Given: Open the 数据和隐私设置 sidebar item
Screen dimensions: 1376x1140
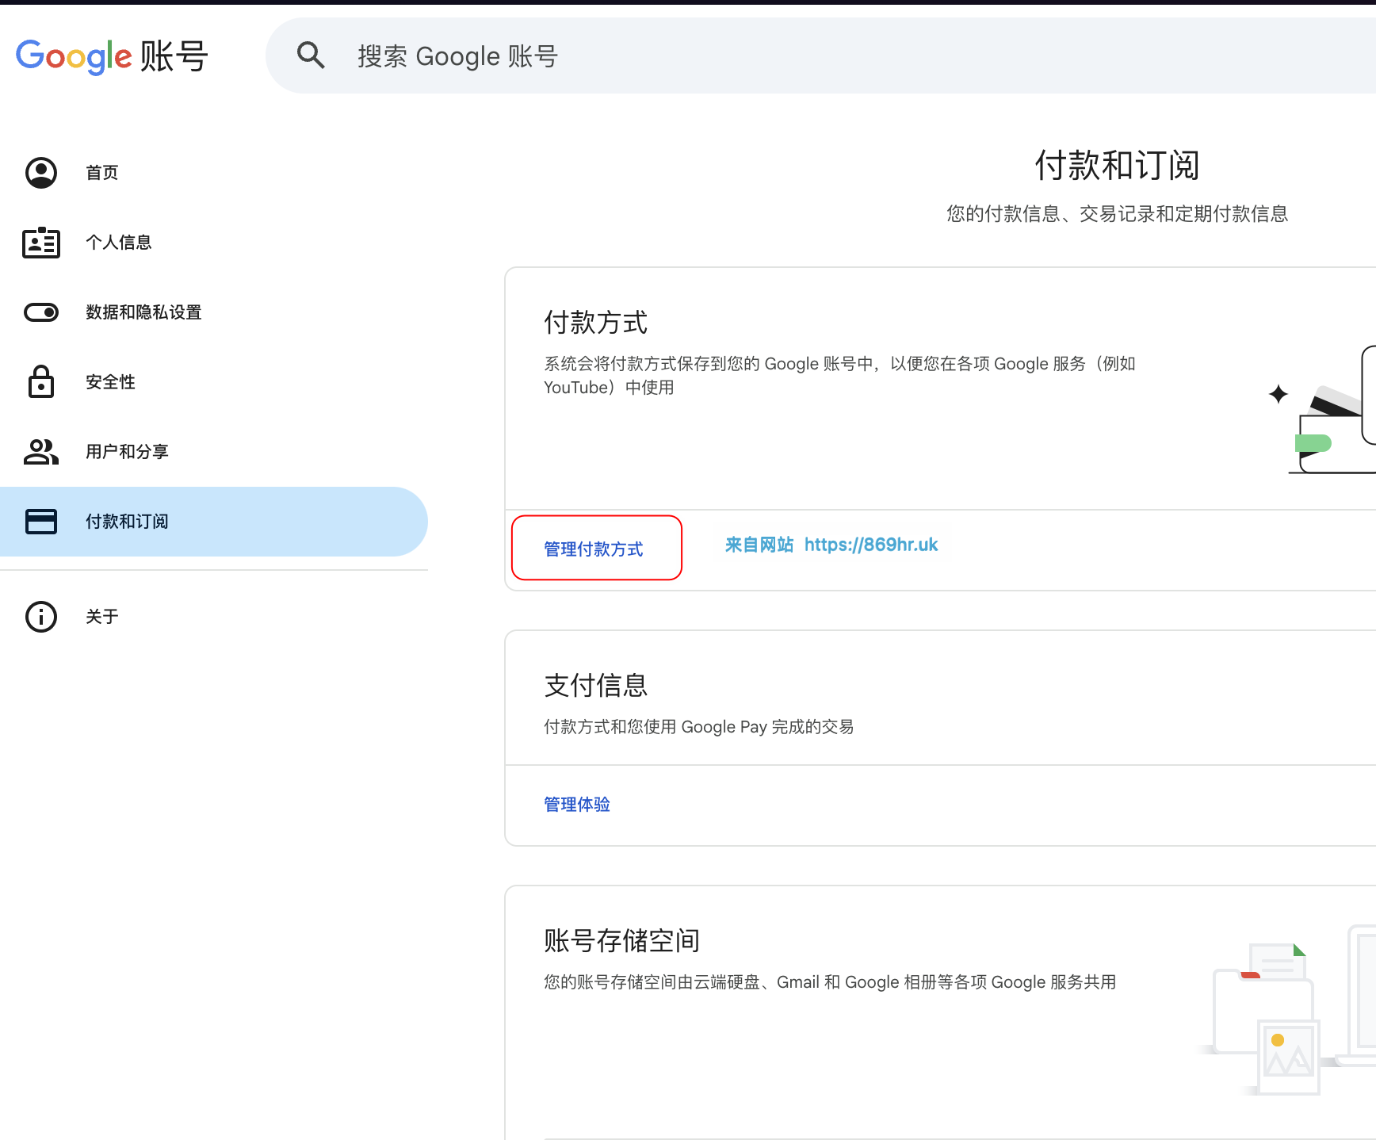Looking at the screenshot, I should pyautogui.click(x=214, y=312).
